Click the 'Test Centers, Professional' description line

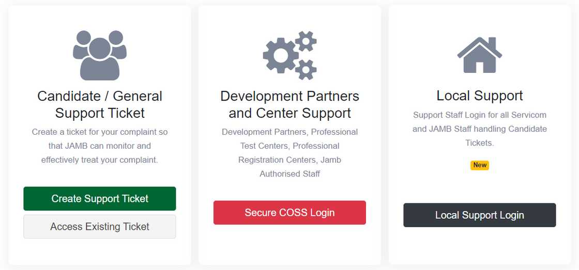coord(289,146)
